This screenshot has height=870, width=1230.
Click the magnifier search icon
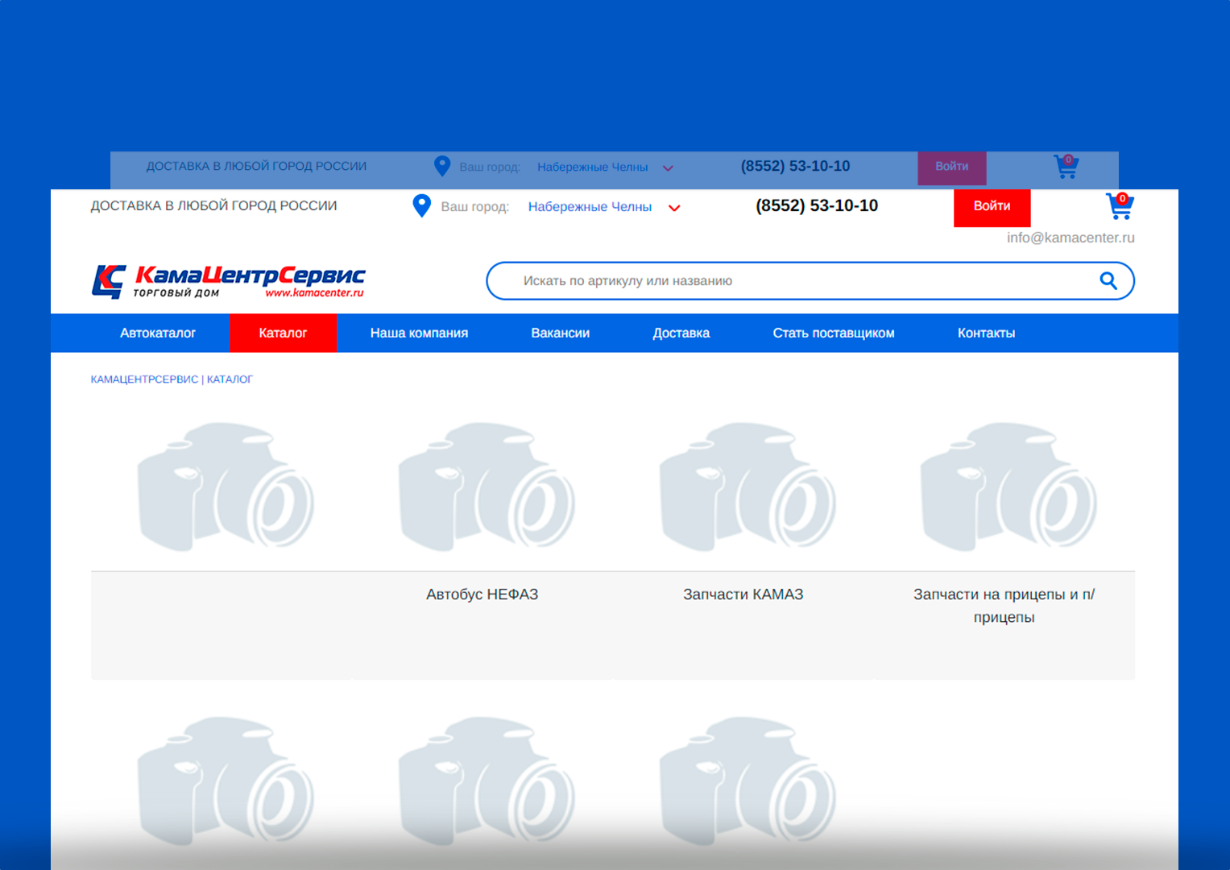tap(1108, 280)
